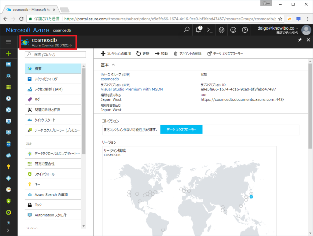Select 概要 overview menu item
313x236 pixels.
click(53, 69)
